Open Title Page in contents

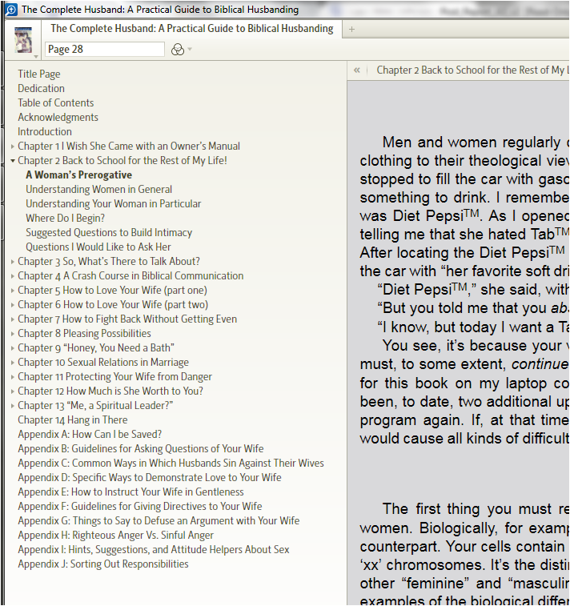click(39, 74)
